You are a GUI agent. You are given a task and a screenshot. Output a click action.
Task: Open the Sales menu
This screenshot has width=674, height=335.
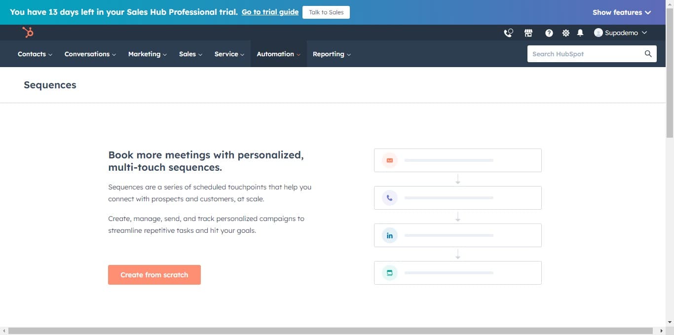[190, 54]
